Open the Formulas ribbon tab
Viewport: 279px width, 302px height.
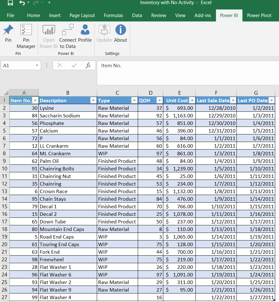coord(113,15)
